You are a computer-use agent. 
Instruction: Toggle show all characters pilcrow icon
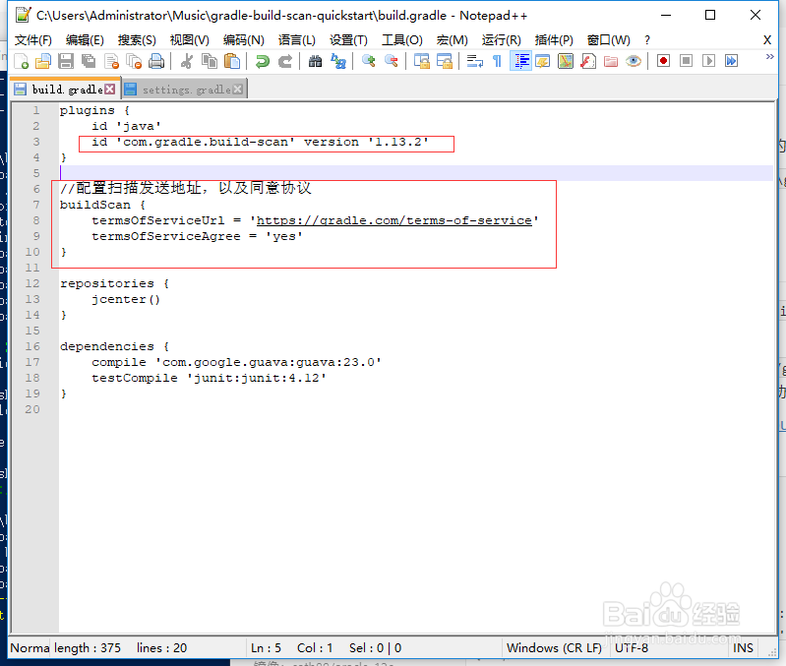pos(497,61)
